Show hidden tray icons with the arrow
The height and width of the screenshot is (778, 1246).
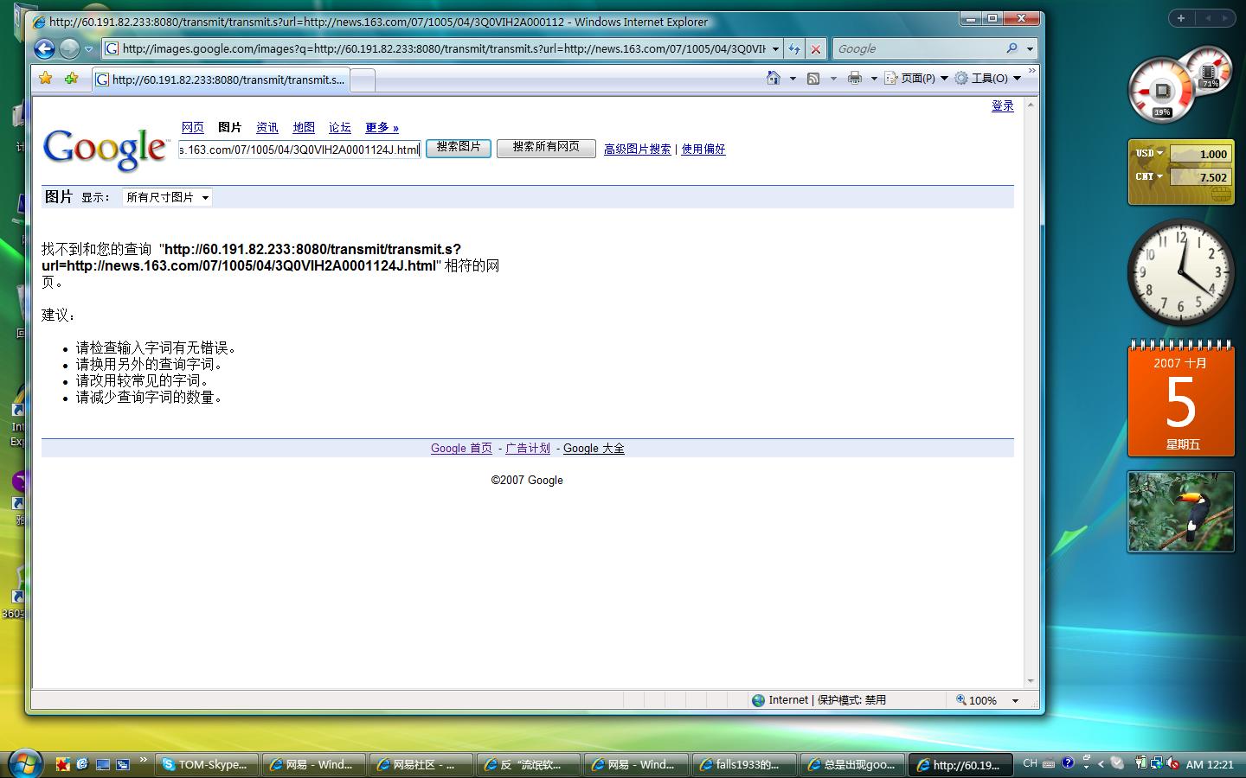pos(1101,764)
